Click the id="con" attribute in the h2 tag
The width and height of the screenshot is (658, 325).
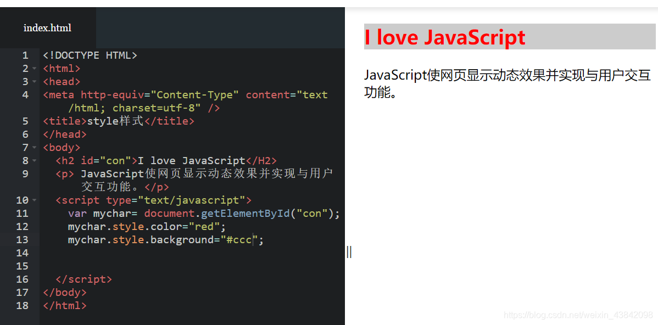pos(106,161)
